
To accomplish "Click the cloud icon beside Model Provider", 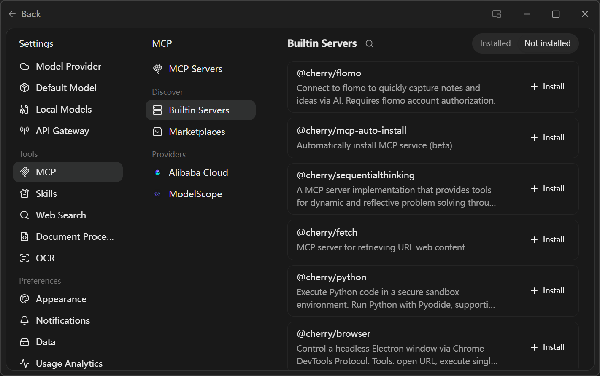I will point(24,66).
